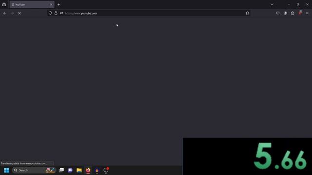Open a new tab with plus button
The width and height of the screenshot is (312, 175).
[x=58, y=4]
